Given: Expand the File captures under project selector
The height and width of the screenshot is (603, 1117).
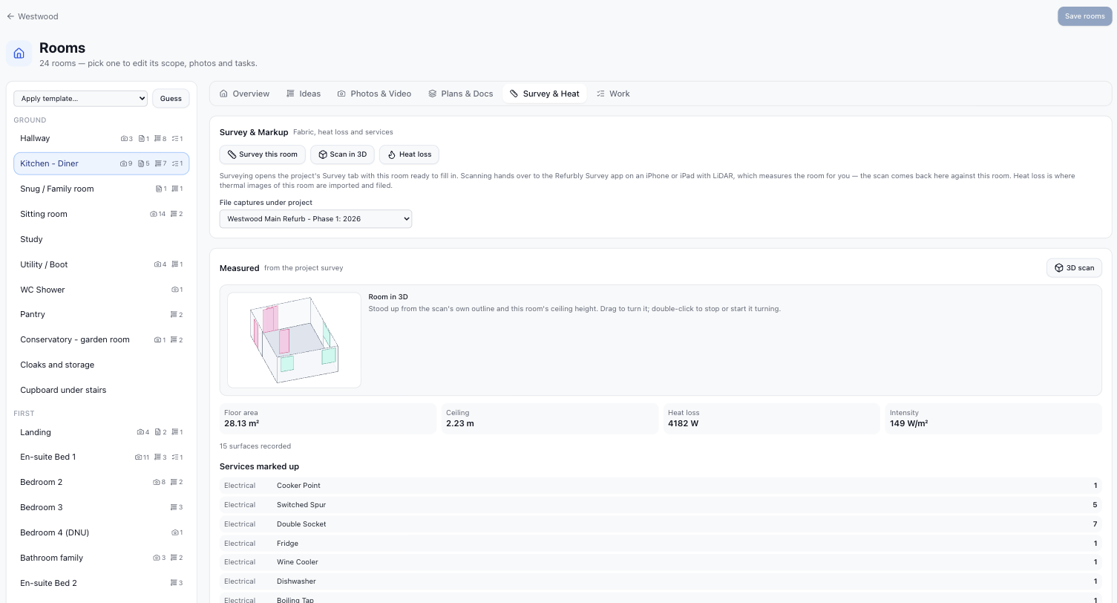Looking at the screenshot, I should pyautogui.click(x=315, y=219).
